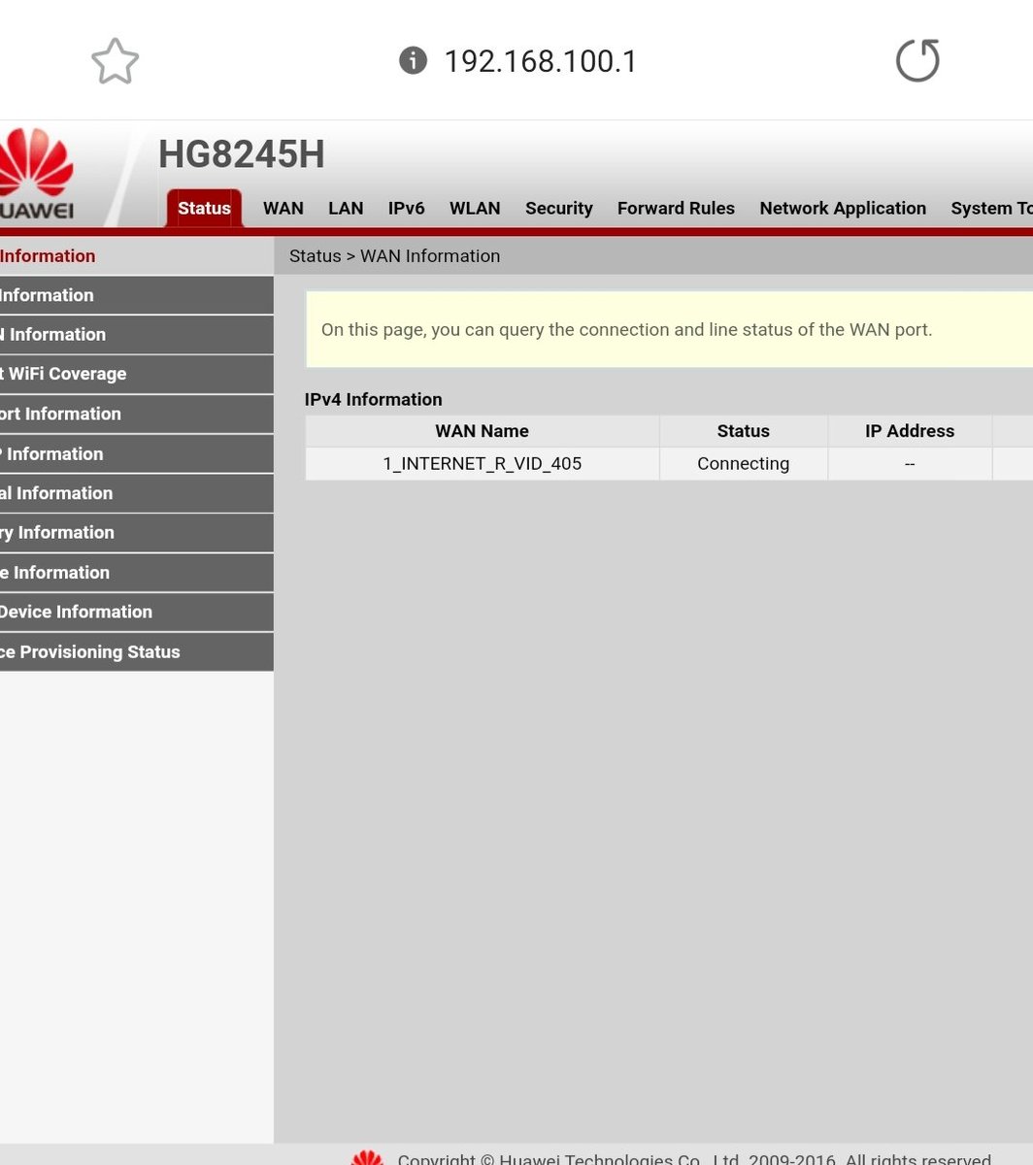Image resolution: width=1033 pixels, height=1165 pixels.
Task: View site info icon beside address
Action: point(413,61)
